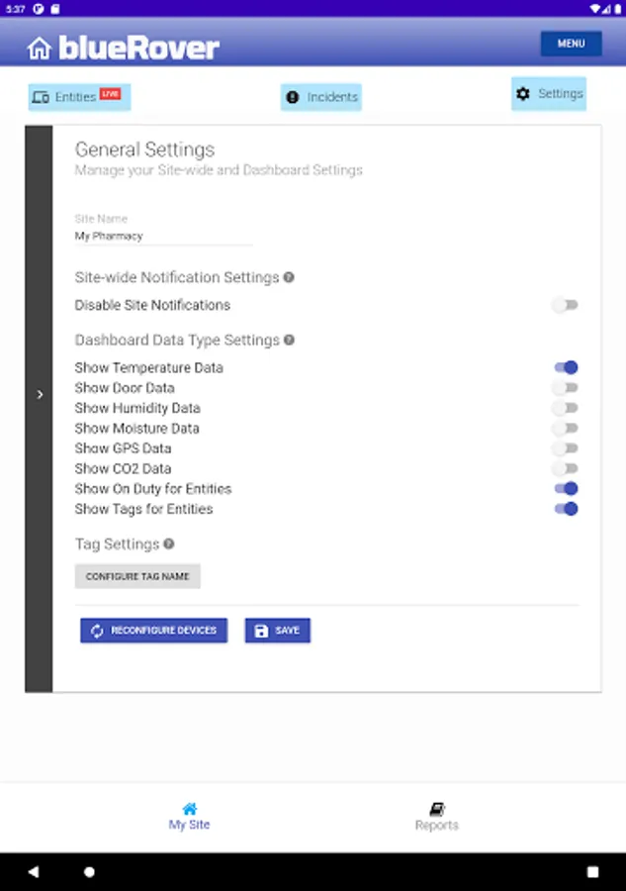Edit the Site Name field
The width and height of the screenshot is (626, 891).
coord(163,236)
